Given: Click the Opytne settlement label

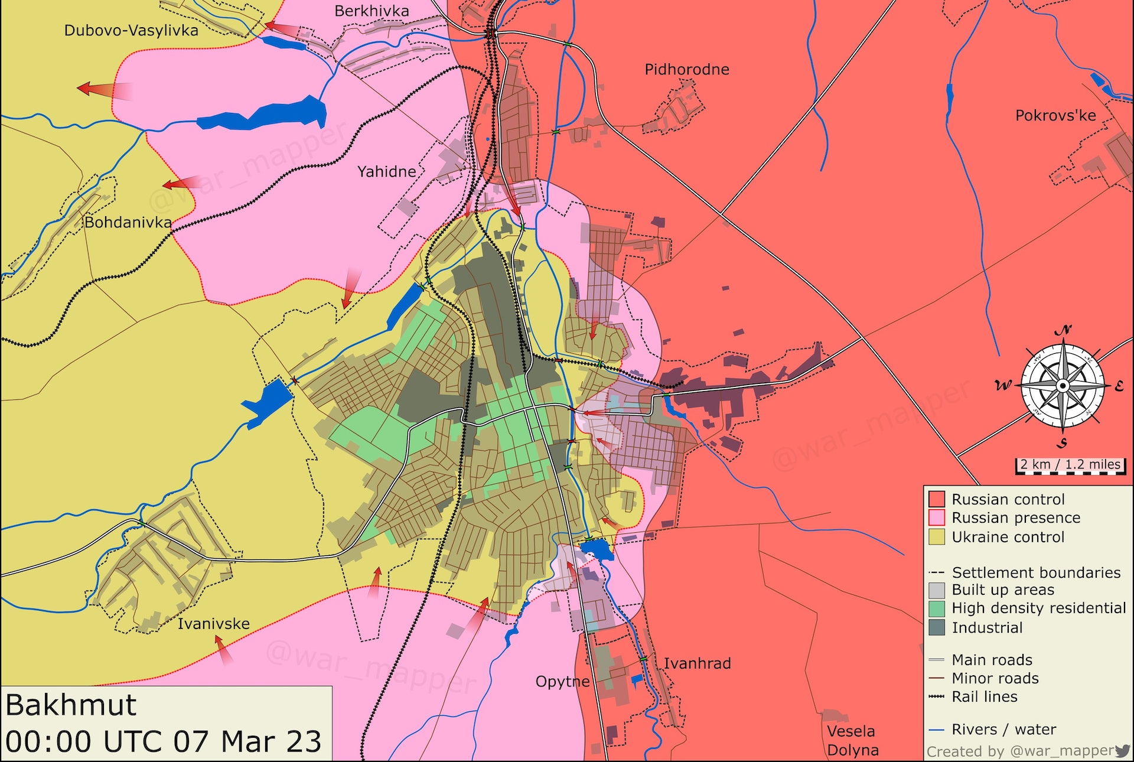Looking at the screenshot, I should click(562, 682).
